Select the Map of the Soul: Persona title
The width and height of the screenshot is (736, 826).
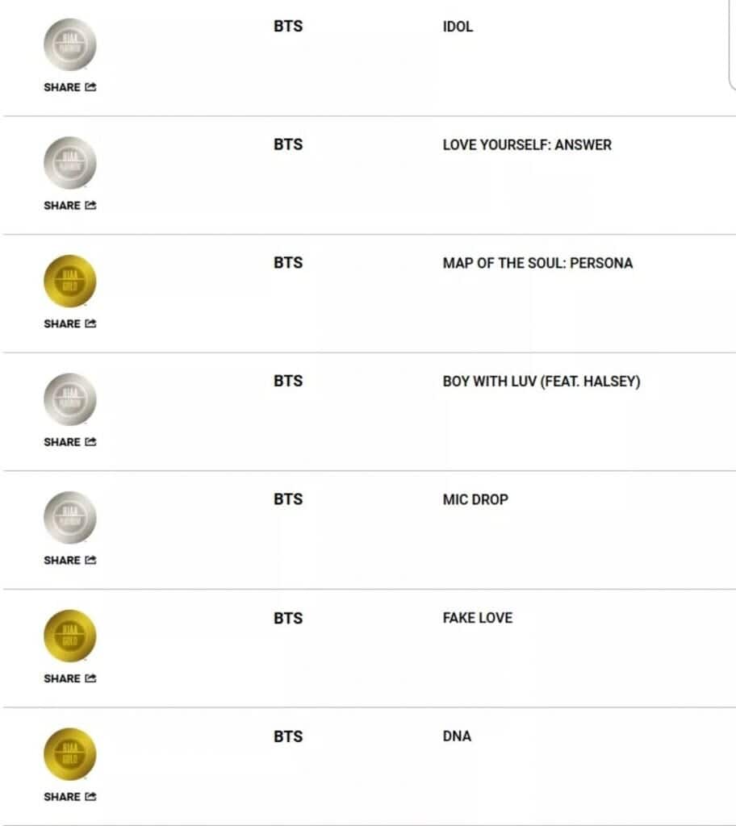(537, 263)
